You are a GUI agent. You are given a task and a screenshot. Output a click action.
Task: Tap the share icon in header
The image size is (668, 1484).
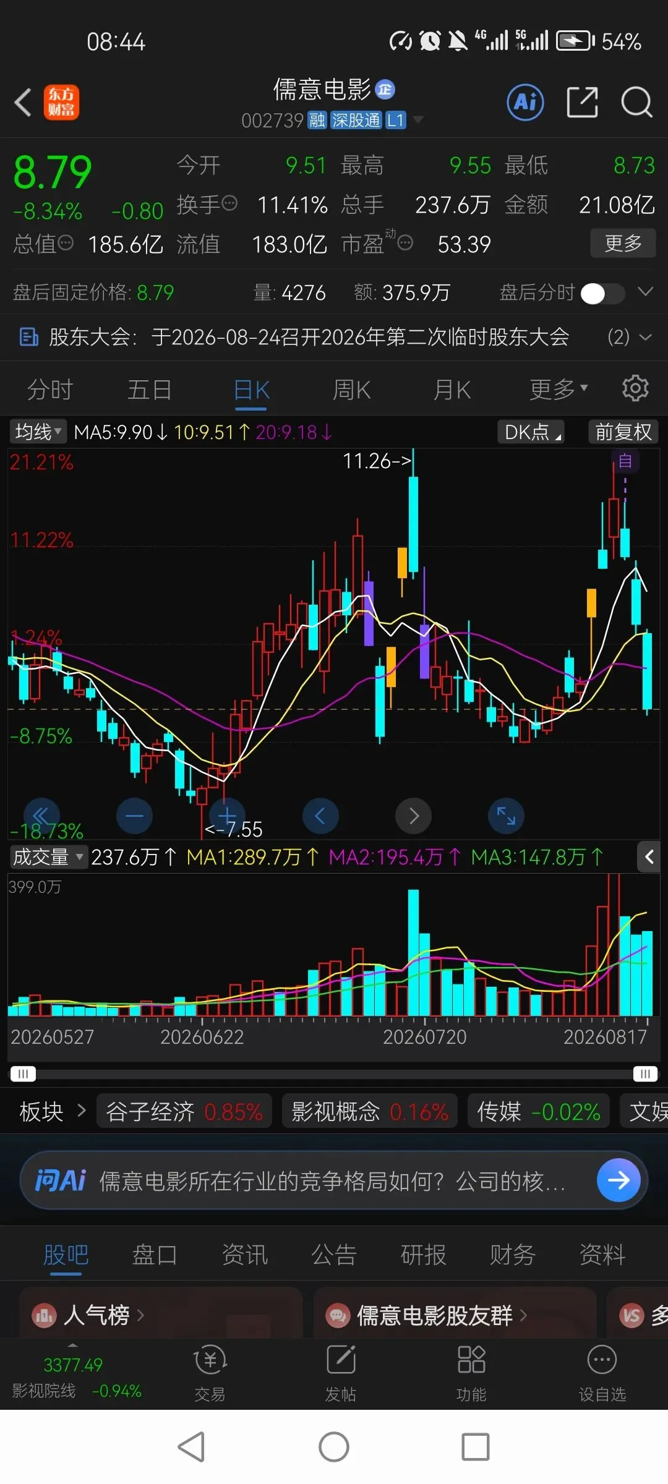[x=582, y=102]
